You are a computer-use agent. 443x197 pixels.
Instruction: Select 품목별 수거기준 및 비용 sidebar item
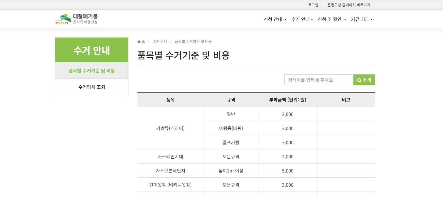(x=92, y=71)
